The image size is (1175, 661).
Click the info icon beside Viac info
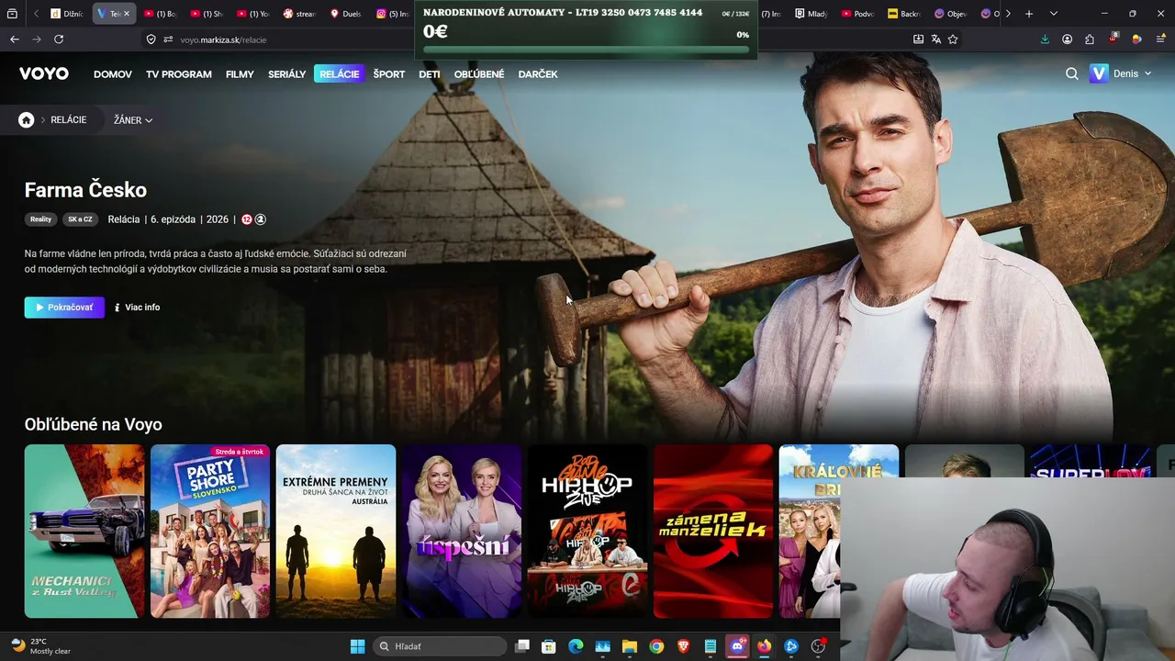pos(117,308)
